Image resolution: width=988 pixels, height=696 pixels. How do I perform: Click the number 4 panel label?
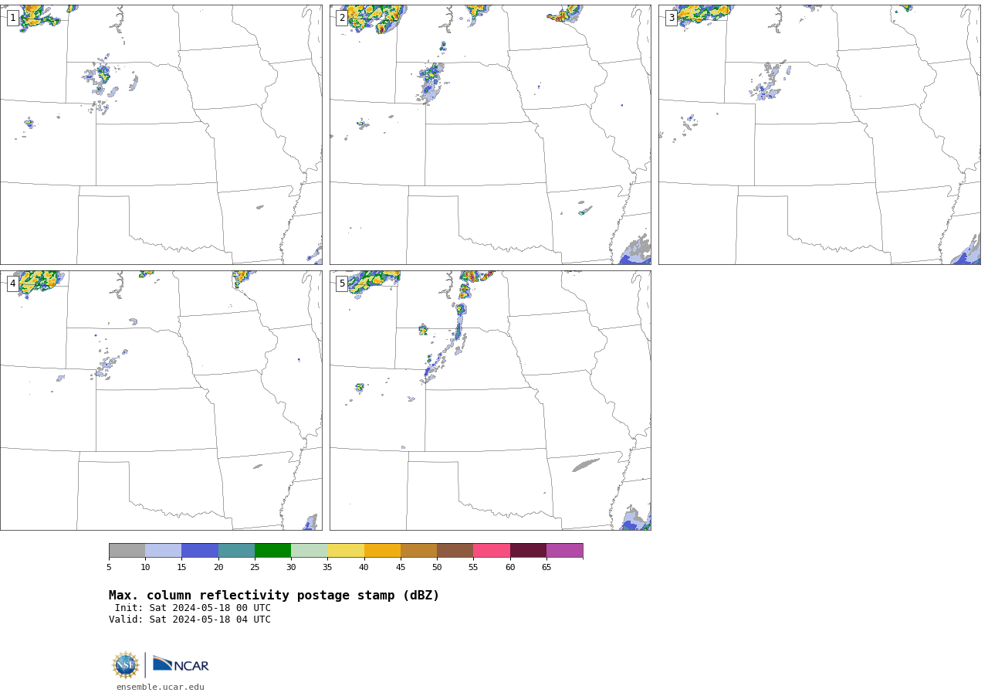coord(12,283)
